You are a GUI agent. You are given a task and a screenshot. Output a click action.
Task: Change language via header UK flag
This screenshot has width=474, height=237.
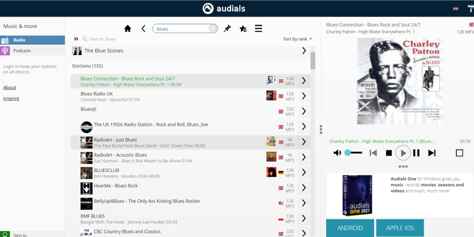click(456, 9)
